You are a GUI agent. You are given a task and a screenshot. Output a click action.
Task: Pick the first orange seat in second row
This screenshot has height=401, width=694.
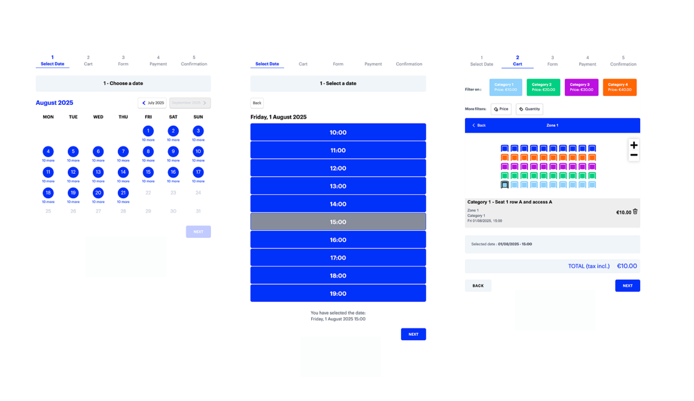pyautogui.click(x=505, y=158)
